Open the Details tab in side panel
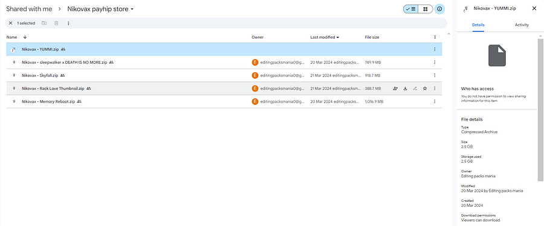The image size is (544, 226). (x=478, y=25)
